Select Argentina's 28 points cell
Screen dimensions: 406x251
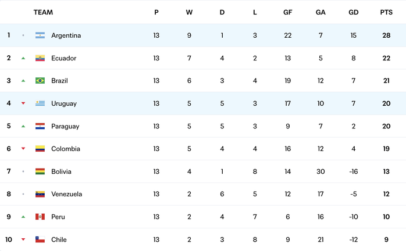386,35
